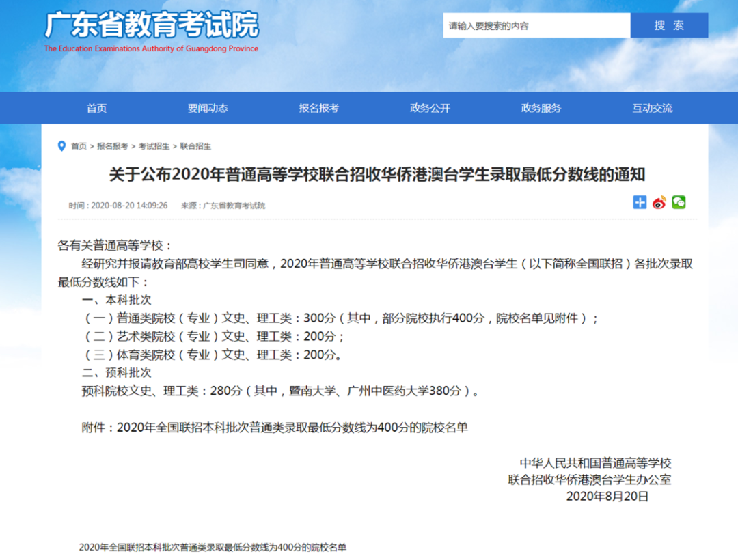Click the line （一）普通类院校（专业）文史、理工类：300分

point(341,318)
